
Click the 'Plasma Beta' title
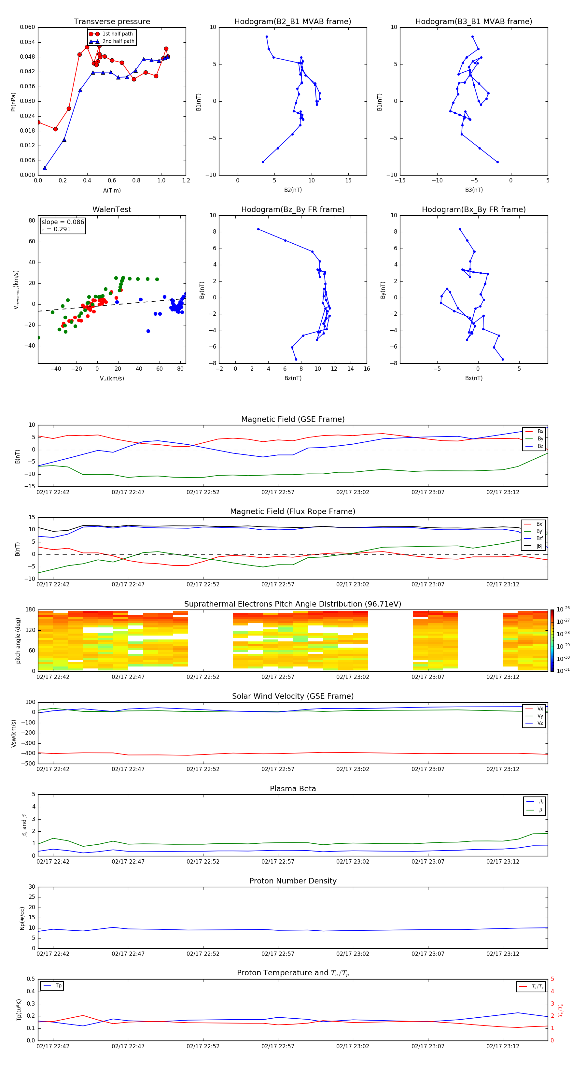pos(293,789)
